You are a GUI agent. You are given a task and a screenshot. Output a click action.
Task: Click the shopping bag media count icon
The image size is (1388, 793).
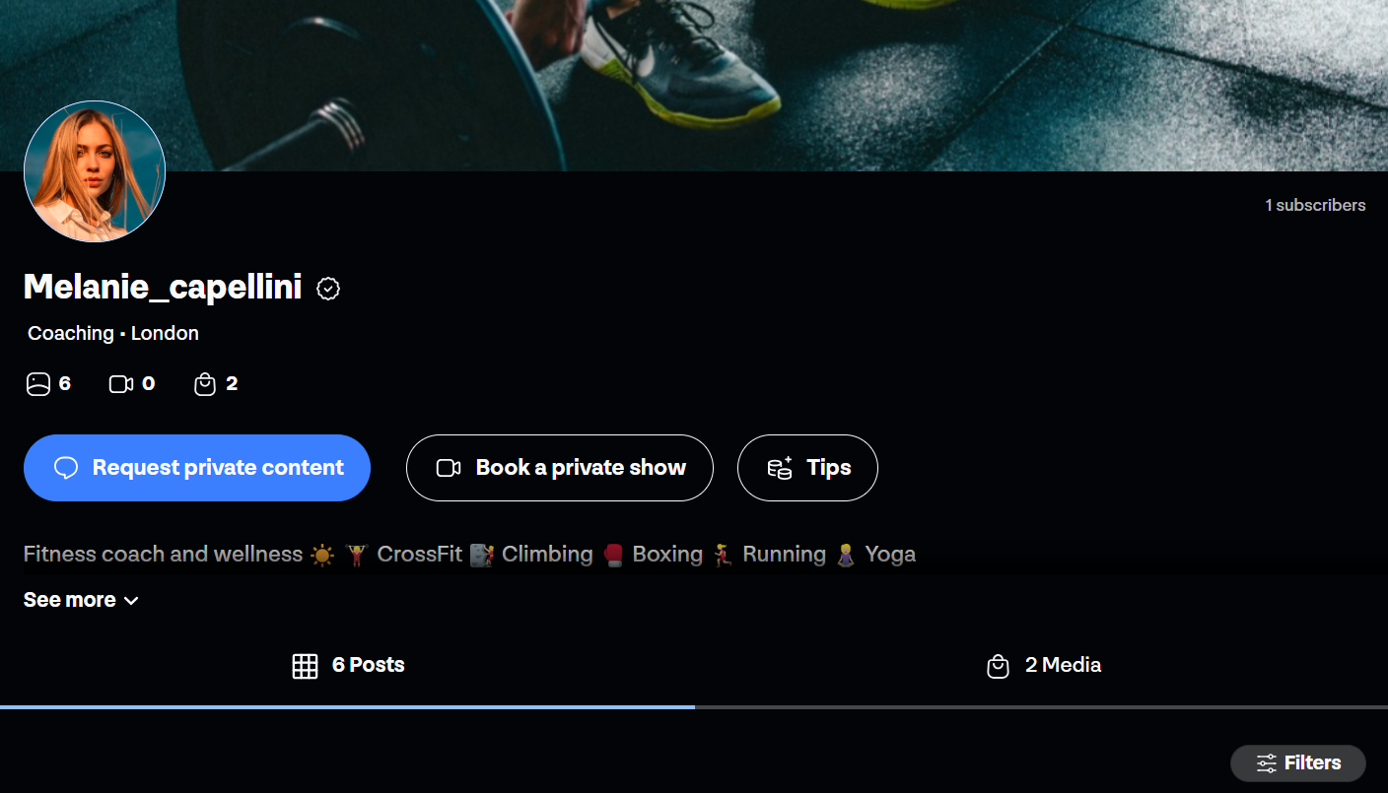click(205, 384)
